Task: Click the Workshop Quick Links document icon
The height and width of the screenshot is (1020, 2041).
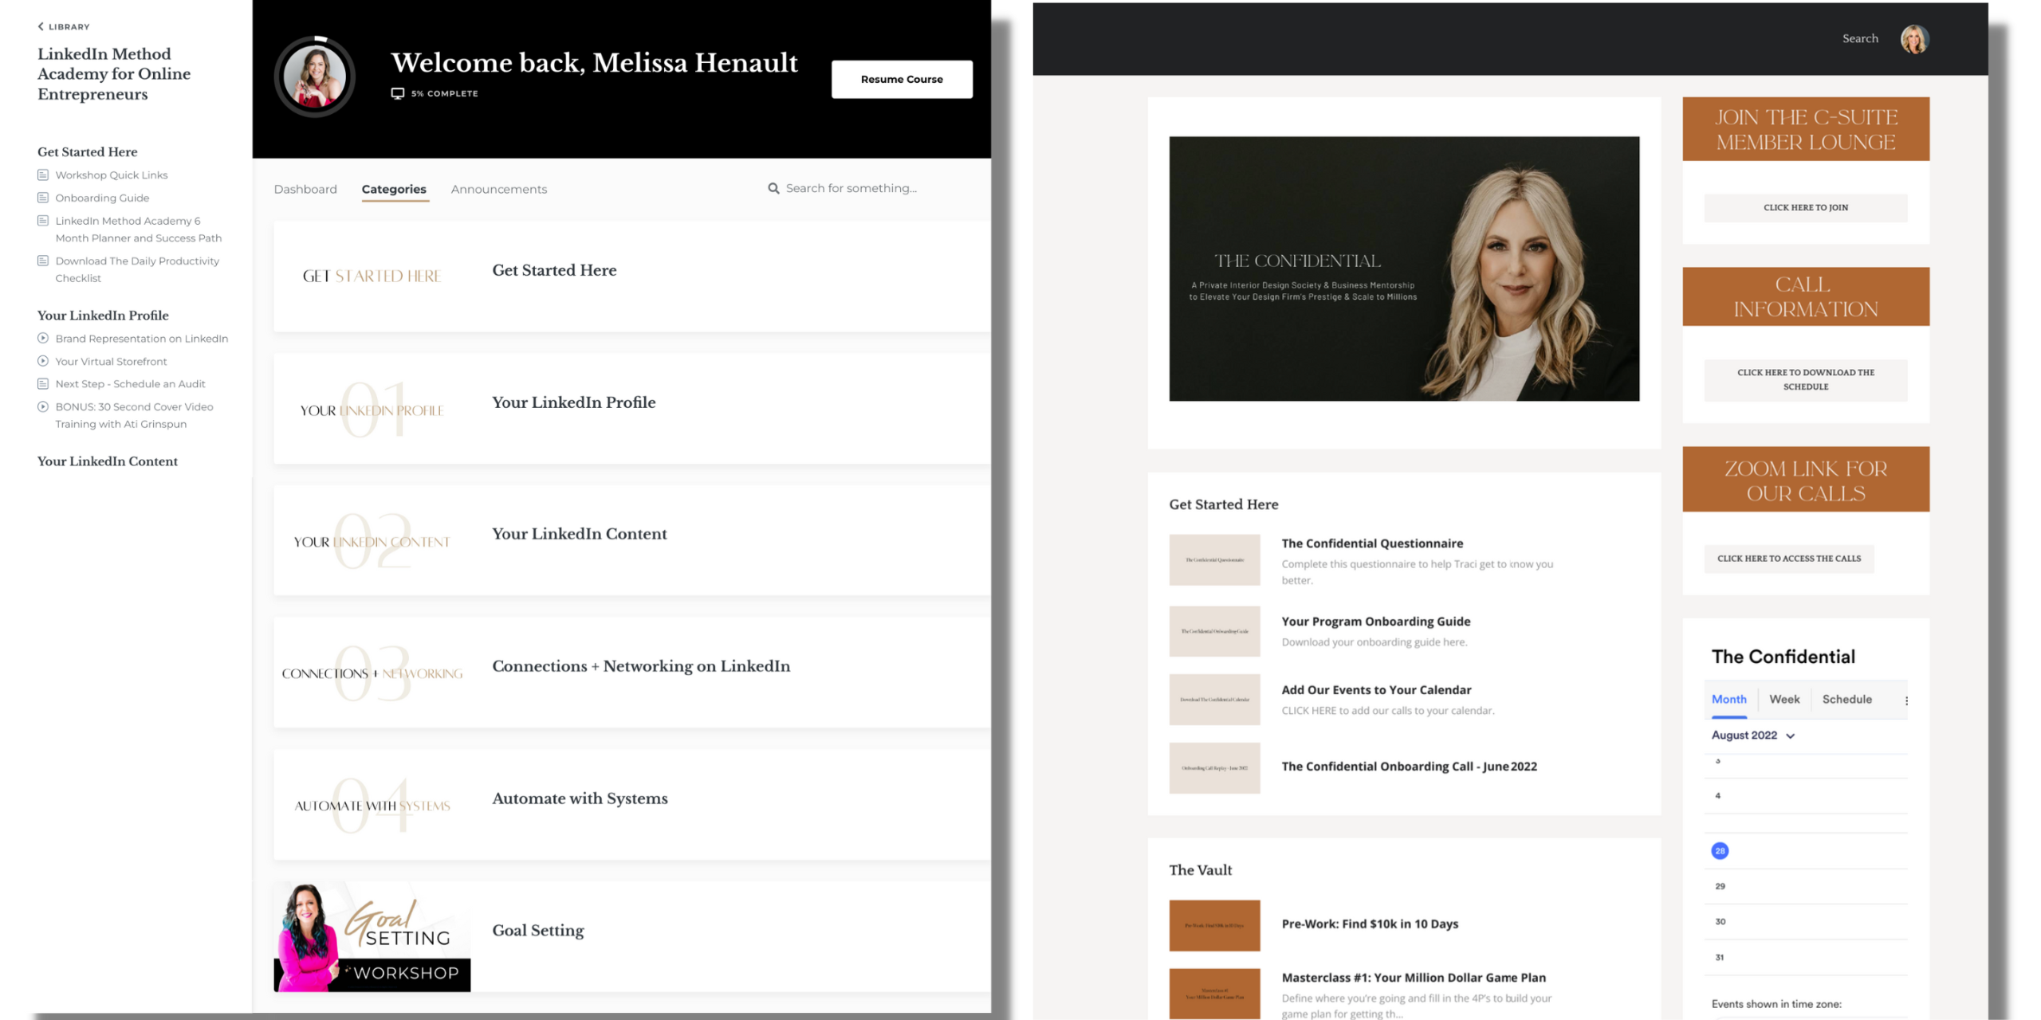Action: click(43, 175)
